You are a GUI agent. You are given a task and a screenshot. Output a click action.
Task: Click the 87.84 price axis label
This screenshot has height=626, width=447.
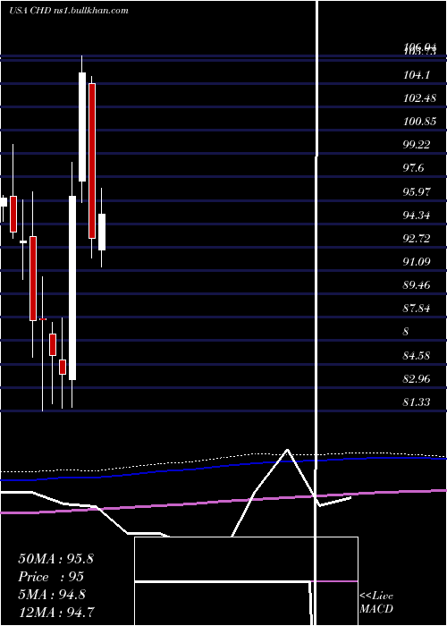coord(417,309)
